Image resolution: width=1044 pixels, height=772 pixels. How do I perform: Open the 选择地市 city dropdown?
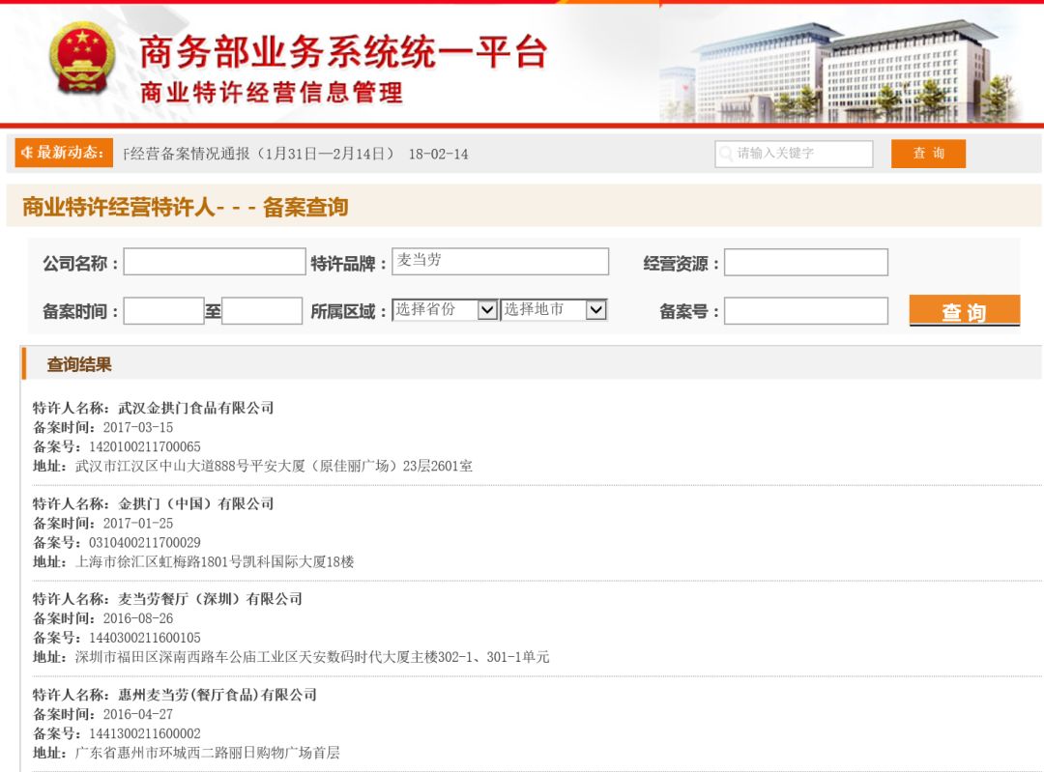point(553,309)
